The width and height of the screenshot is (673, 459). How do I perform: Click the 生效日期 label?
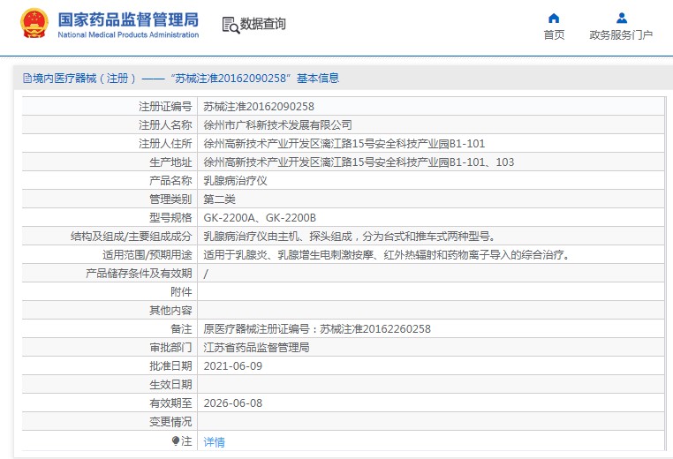click(x=170, y=384)
